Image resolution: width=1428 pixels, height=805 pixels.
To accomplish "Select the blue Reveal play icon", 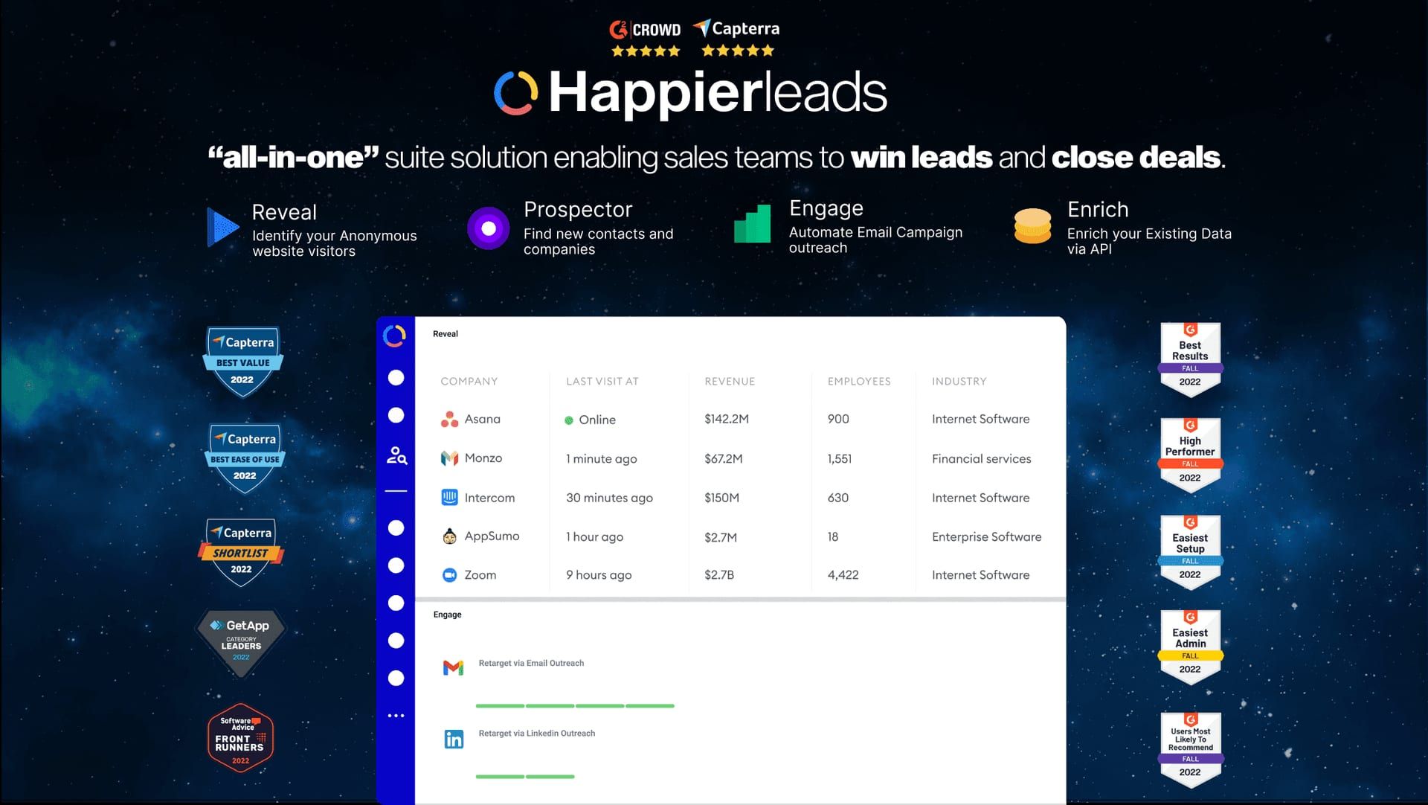I will pyautogui.click(x=222, y=227).
